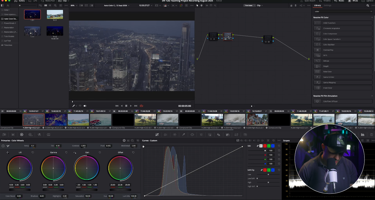The image size is (375, 200).
Task: Open the Power Window palette icon
Action: pyautogui.click(x=192, y=135)
